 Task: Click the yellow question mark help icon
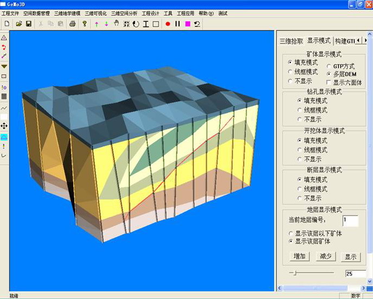84,24
